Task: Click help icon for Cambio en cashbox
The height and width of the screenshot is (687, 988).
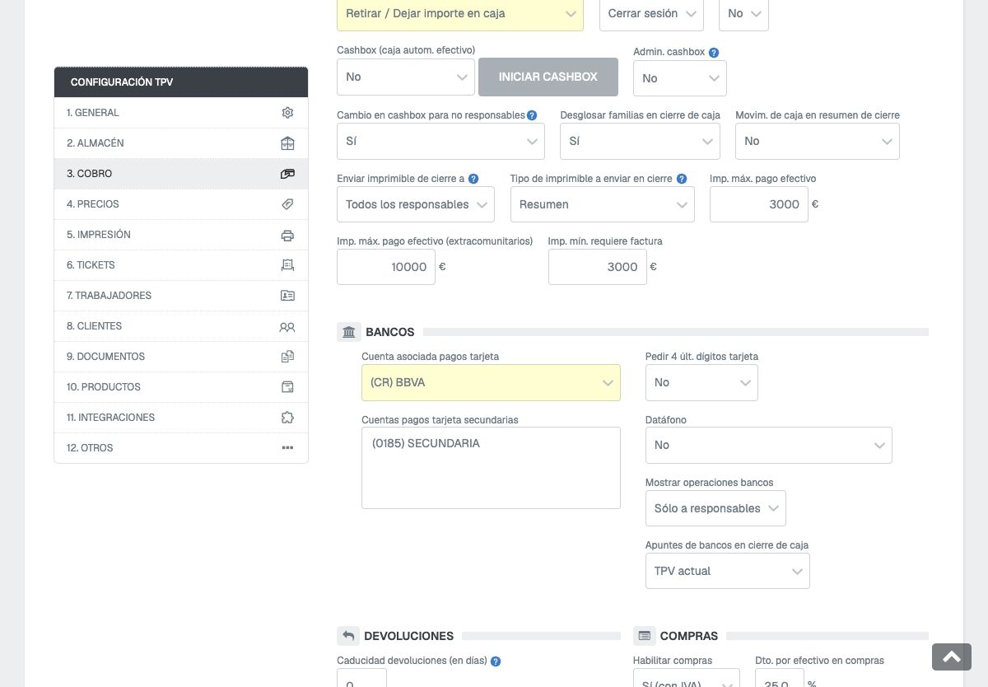Action: click(532, 115)
